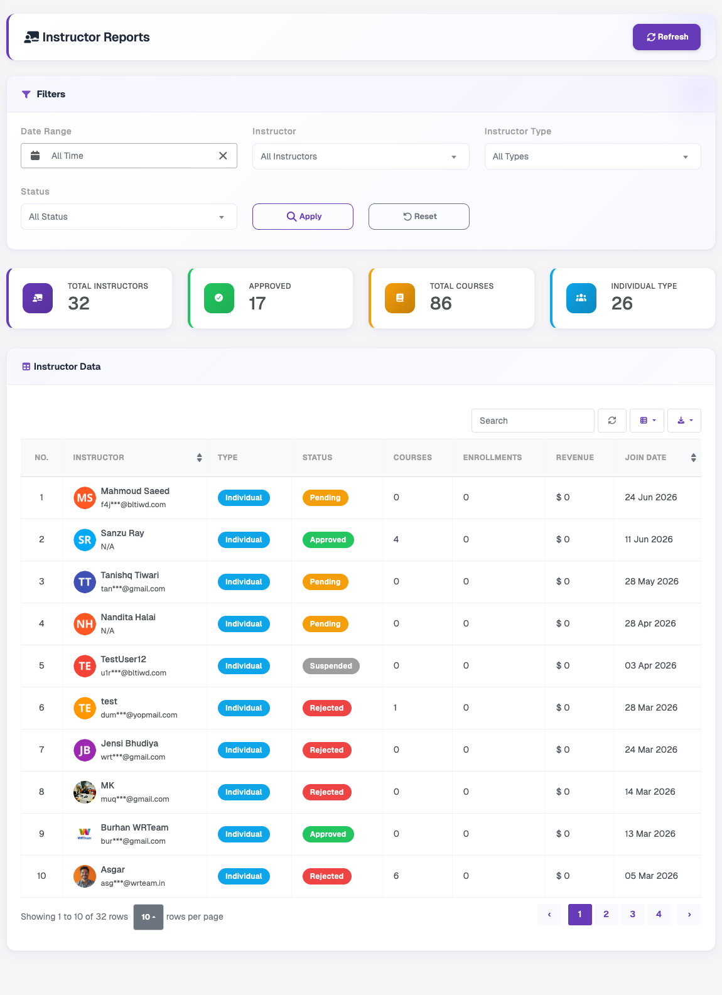Click the Refresh button in header
Viewport: 722px width, 995px height.
666,37
